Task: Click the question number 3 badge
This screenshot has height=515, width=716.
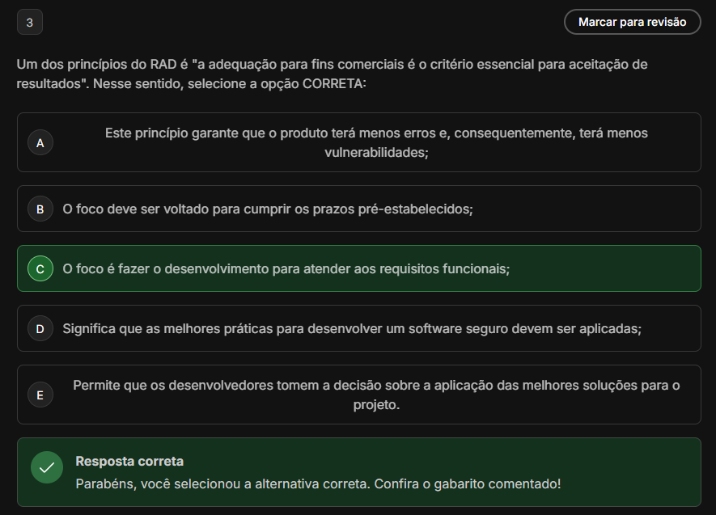Action: click(29, 23)
